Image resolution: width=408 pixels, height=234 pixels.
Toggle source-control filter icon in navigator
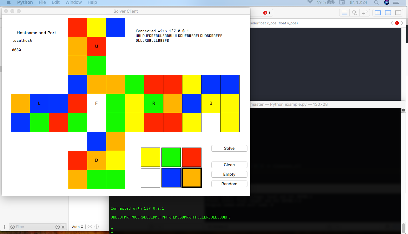63,227
